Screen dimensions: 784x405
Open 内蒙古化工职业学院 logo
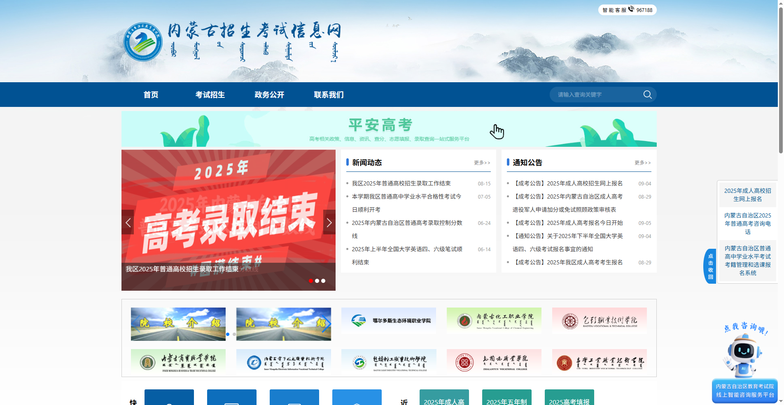click(x=494, y=320)
